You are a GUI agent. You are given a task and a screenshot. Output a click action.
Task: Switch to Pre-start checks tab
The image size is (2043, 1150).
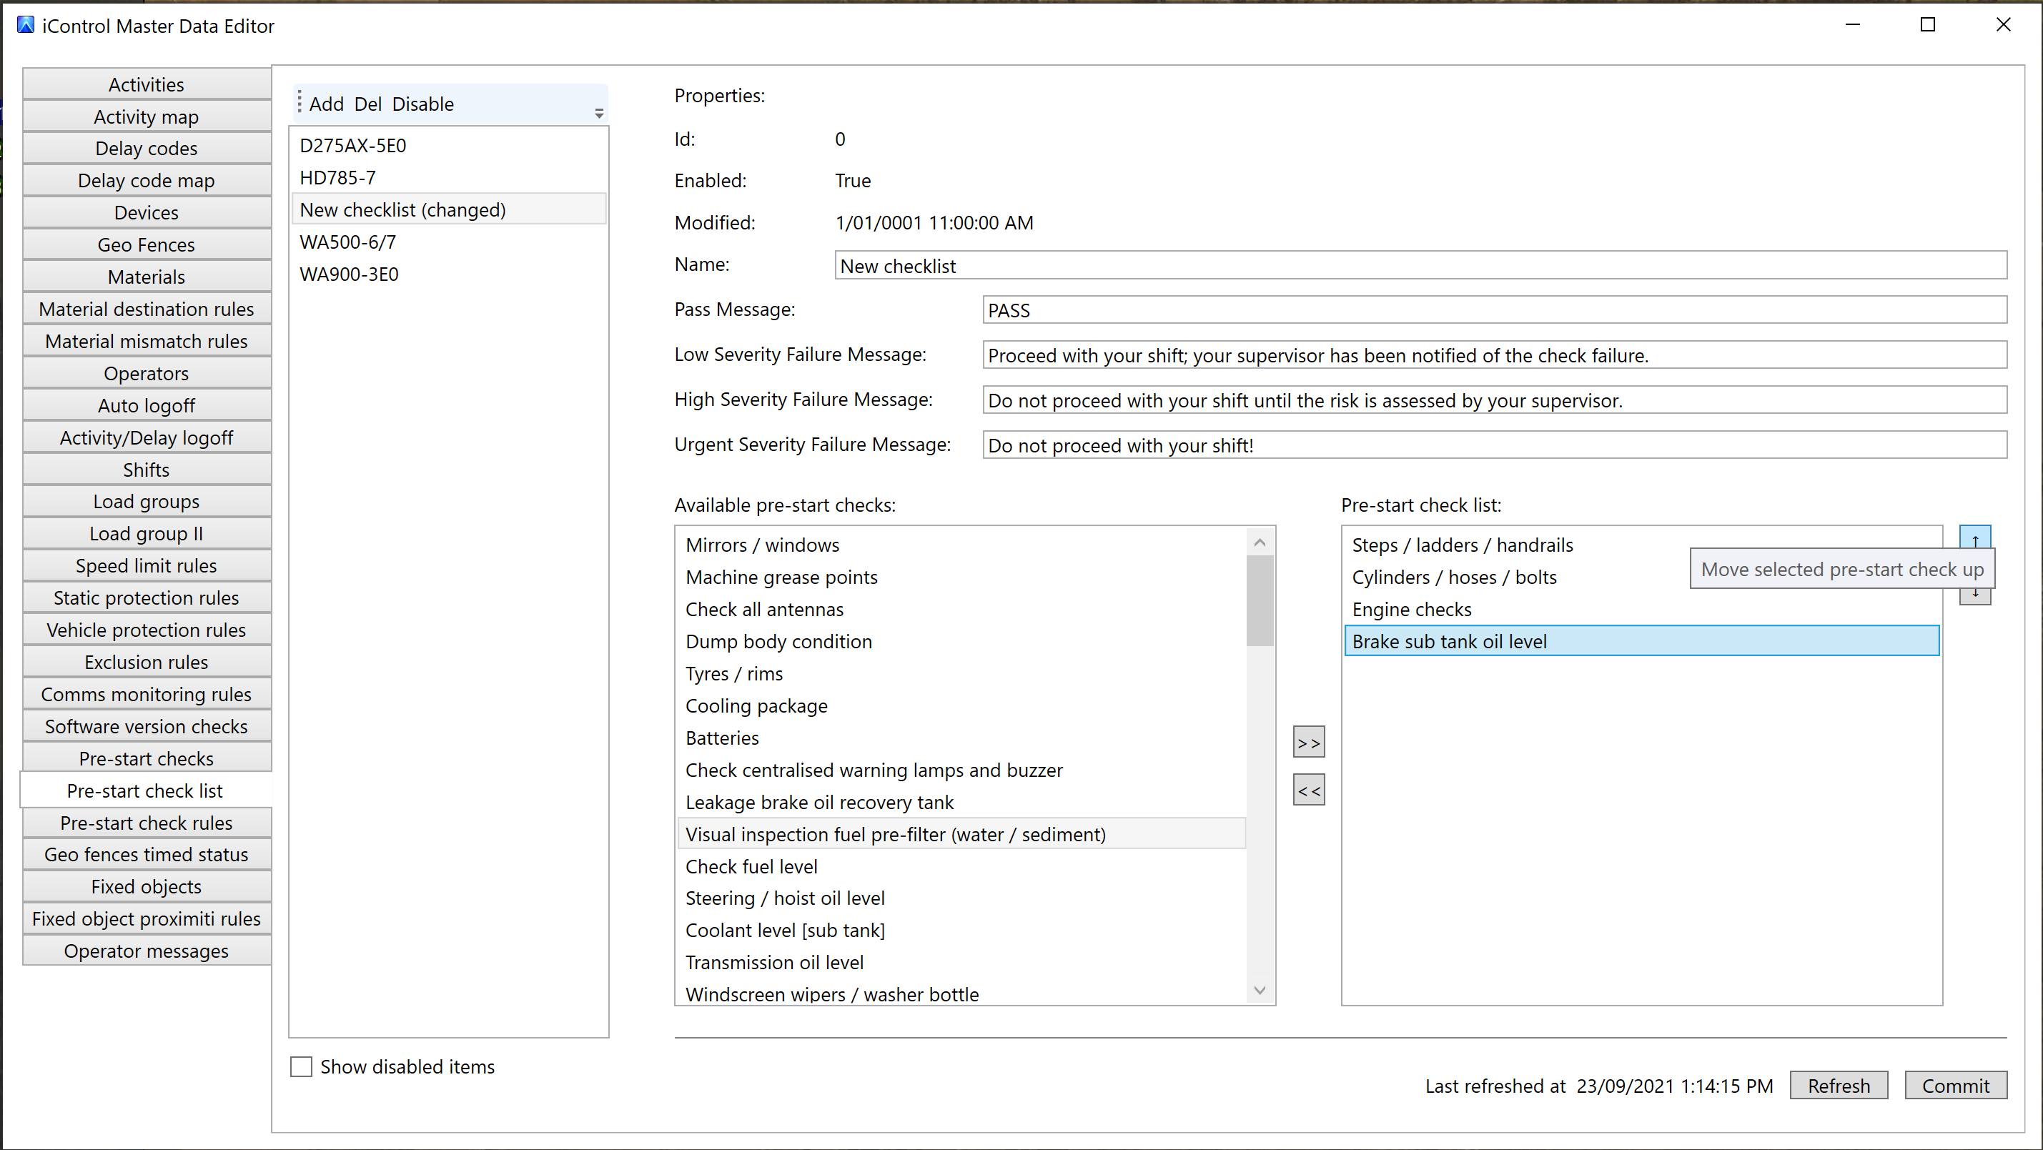tap(147, 758)
